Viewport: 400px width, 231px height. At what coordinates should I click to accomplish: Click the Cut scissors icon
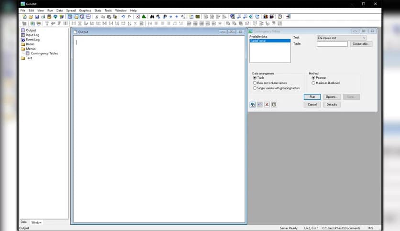(x=97, y=17)
